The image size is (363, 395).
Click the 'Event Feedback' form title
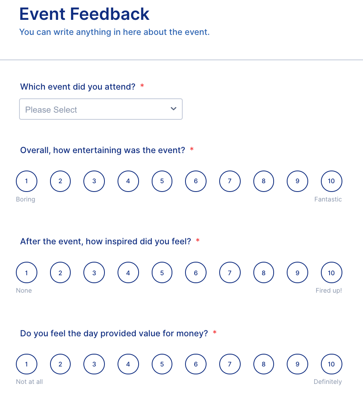[x=84, y=14]
